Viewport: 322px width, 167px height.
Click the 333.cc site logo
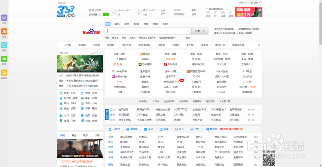coord(66,11)
